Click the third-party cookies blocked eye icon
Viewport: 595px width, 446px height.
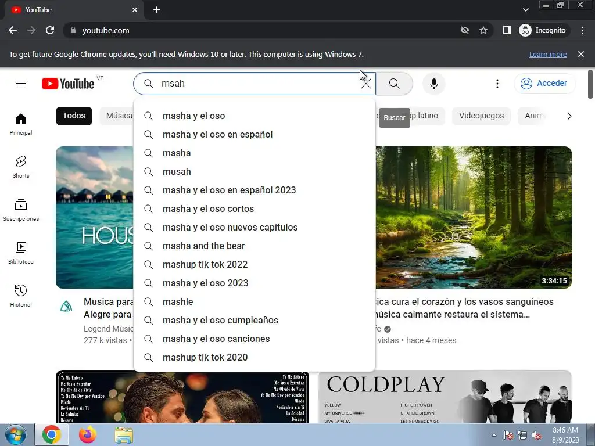(464, 30)
